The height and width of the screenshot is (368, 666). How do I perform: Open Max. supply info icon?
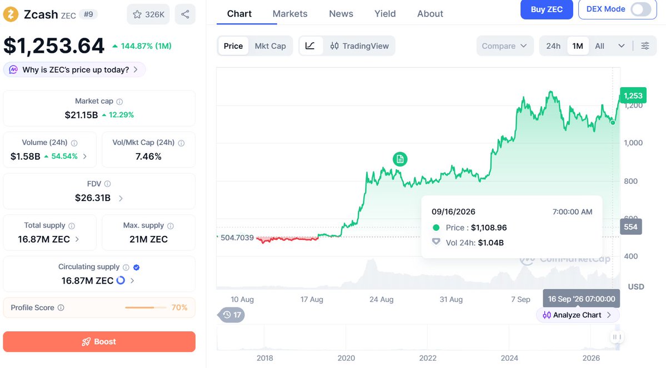click(171, 226)
